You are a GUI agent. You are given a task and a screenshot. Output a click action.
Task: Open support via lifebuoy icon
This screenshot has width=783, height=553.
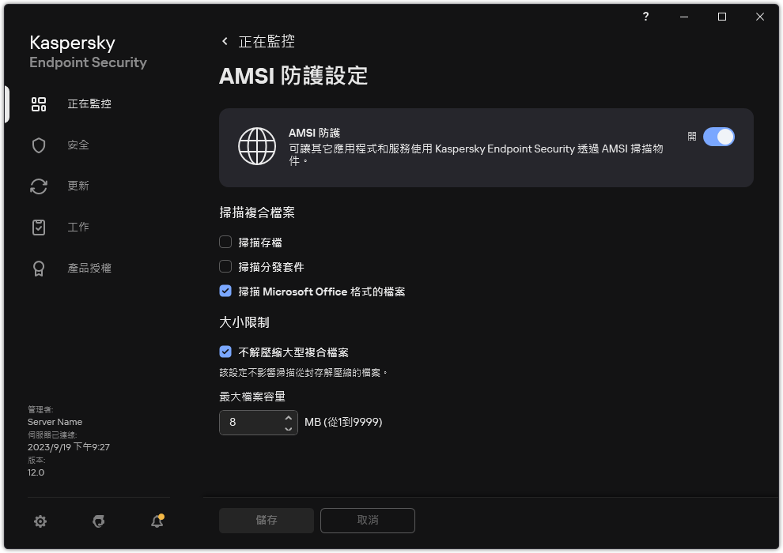click(x=98, y=521)
